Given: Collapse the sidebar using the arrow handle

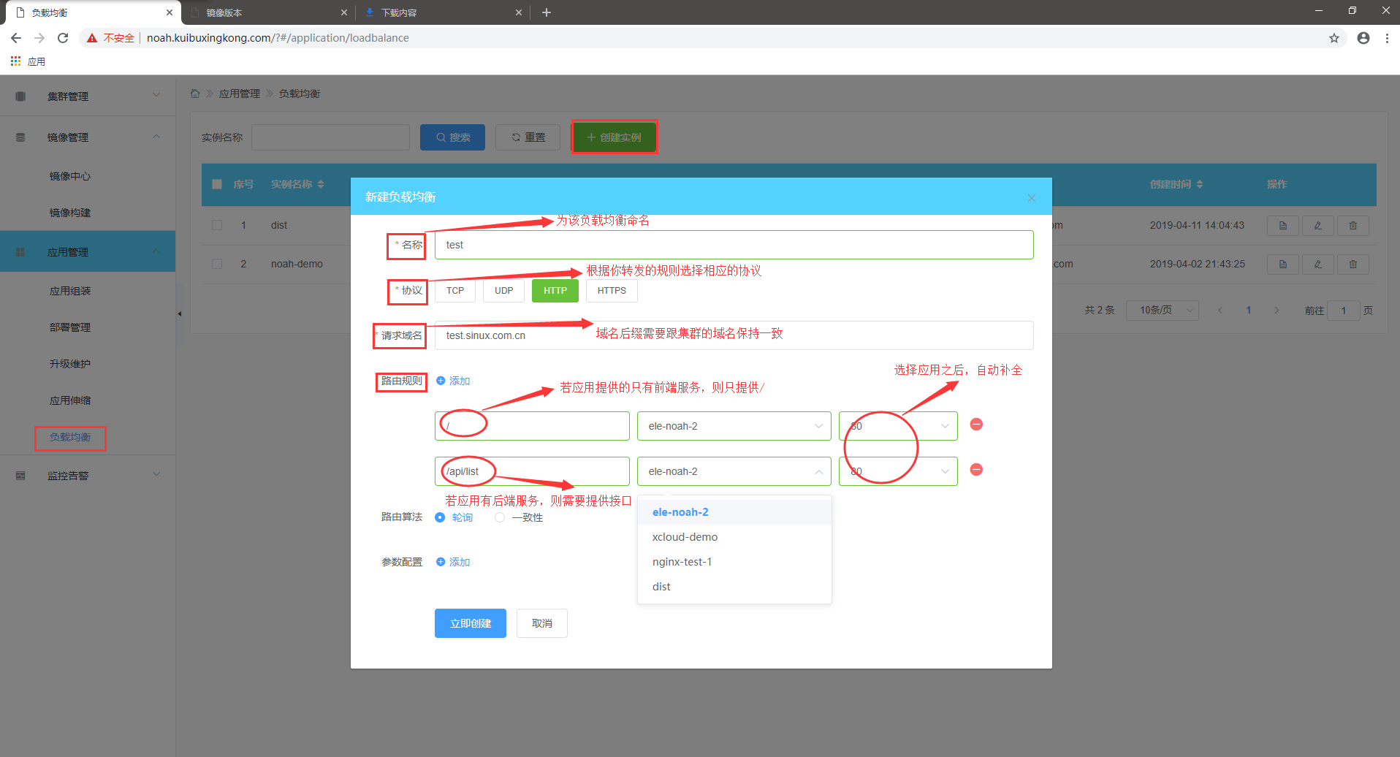Looking at the screenshot, I should [180, 314].
